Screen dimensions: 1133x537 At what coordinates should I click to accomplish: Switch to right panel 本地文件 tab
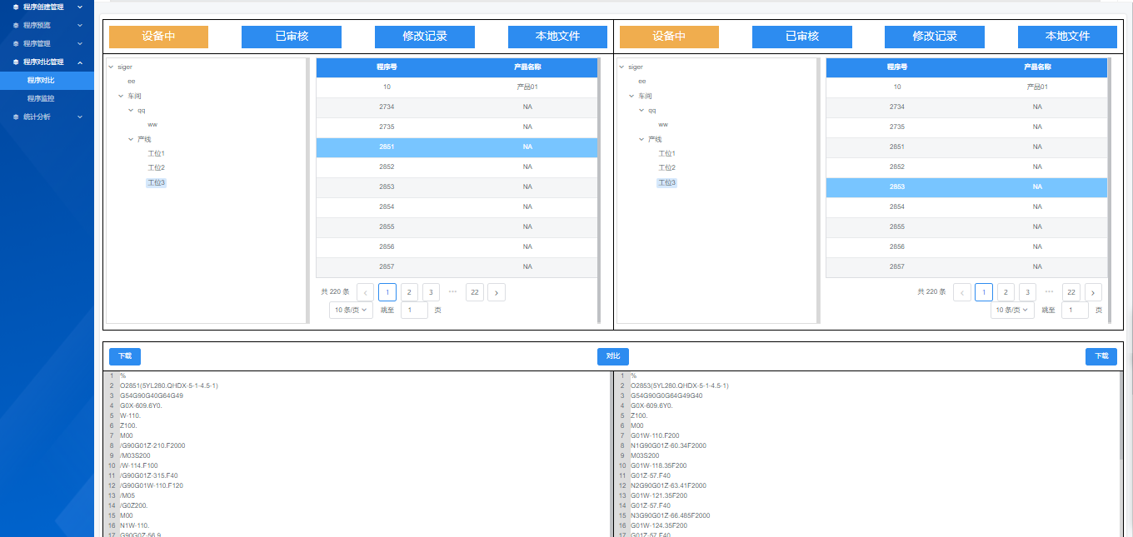pyautogui.click(x=1067, y=37)
